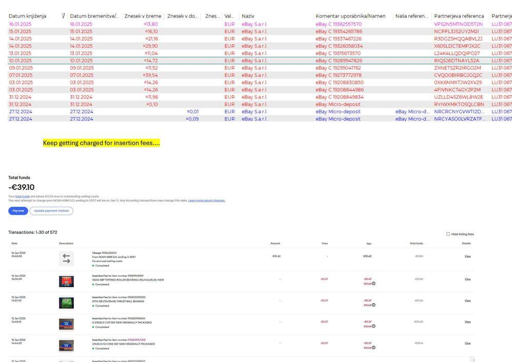This screenshot has width=512, height=362.
Task: Click the highlighted insertion fees note
Action: tap(101, 143)
